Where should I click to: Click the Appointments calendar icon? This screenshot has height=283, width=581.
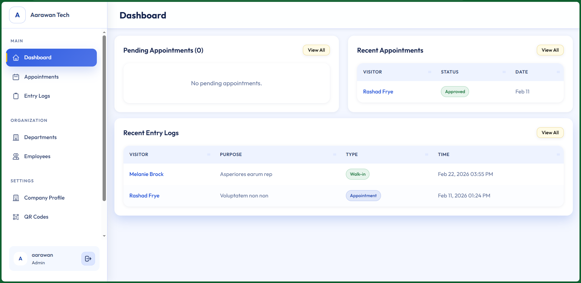16,77
